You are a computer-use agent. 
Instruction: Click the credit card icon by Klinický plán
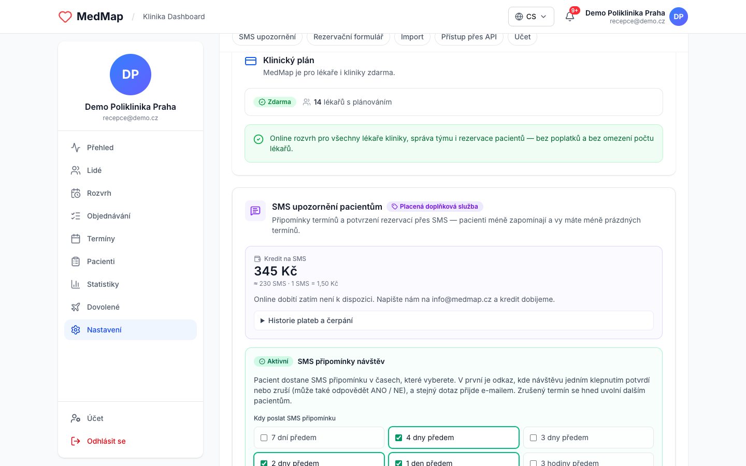coord(251,61)
